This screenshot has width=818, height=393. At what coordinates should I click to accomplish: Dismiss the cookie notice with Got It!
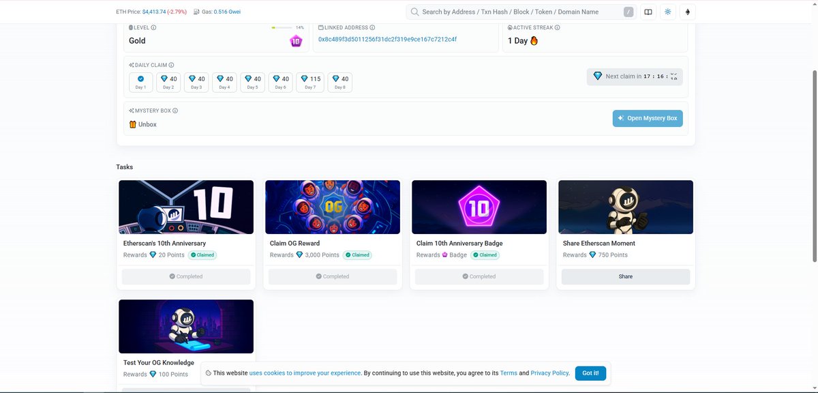[x=590, y=373]
